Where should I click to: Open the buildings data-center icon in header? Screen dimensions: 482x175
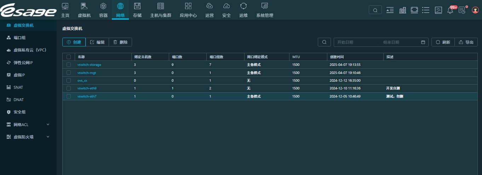tap(402, 10)
